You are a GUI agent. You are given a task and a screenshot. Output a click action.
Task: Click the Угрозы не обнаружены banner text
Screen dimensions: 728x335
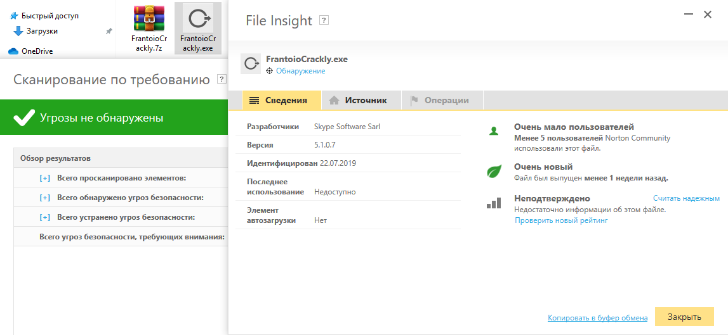(x=102, y=118)
